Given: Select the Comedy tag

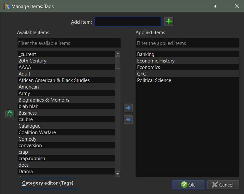Looking at the screenshot, I should (x=66, y=139).
